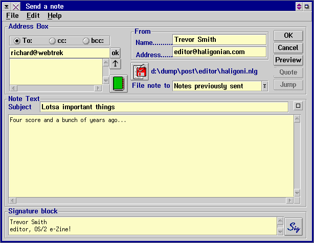Click the purple up-down arrows title bar icon
Viewport: 314px width, 243px height.
click(299, 7)
